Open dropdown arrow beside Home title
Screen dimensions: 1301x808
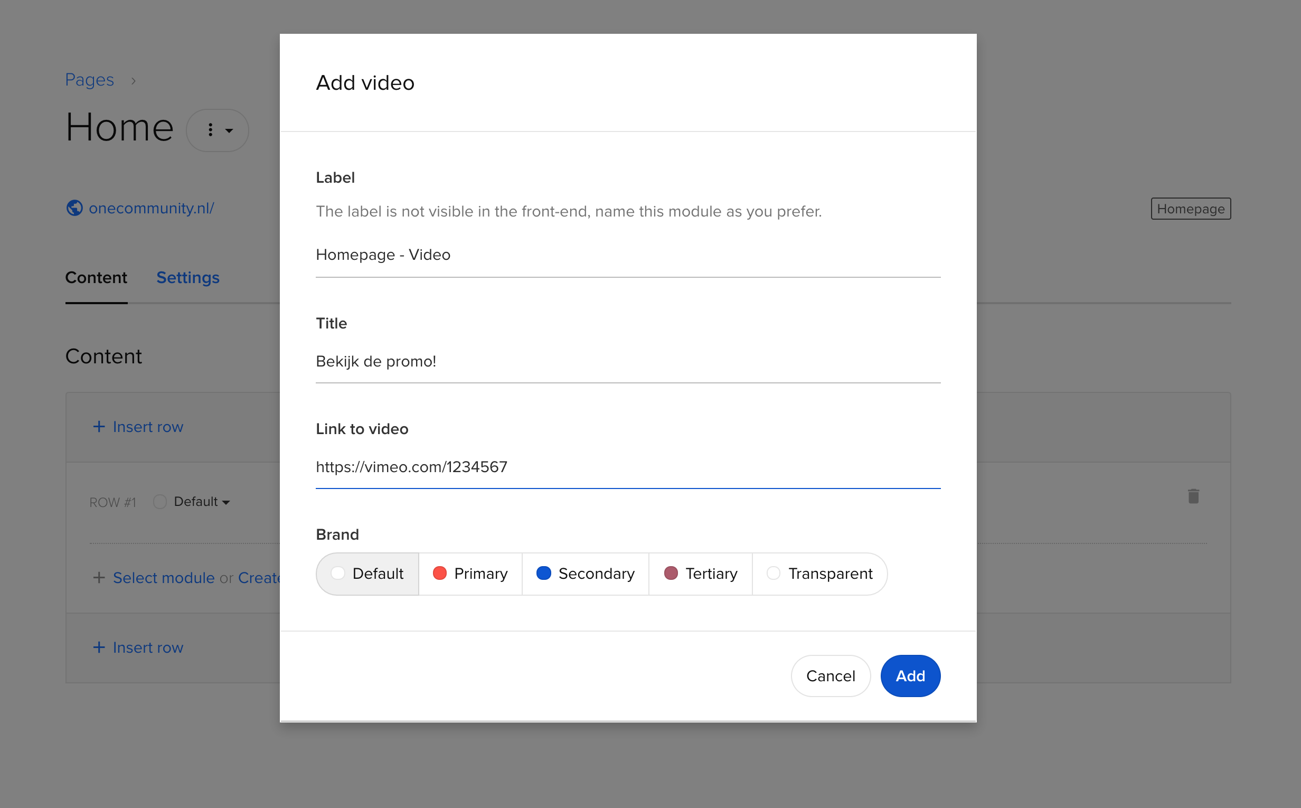(x=229, y=130)
